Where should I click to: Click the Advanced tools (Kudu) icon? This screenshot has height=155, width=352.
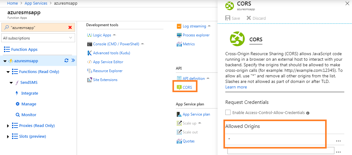pyautogui.click(x=89, y=53)
